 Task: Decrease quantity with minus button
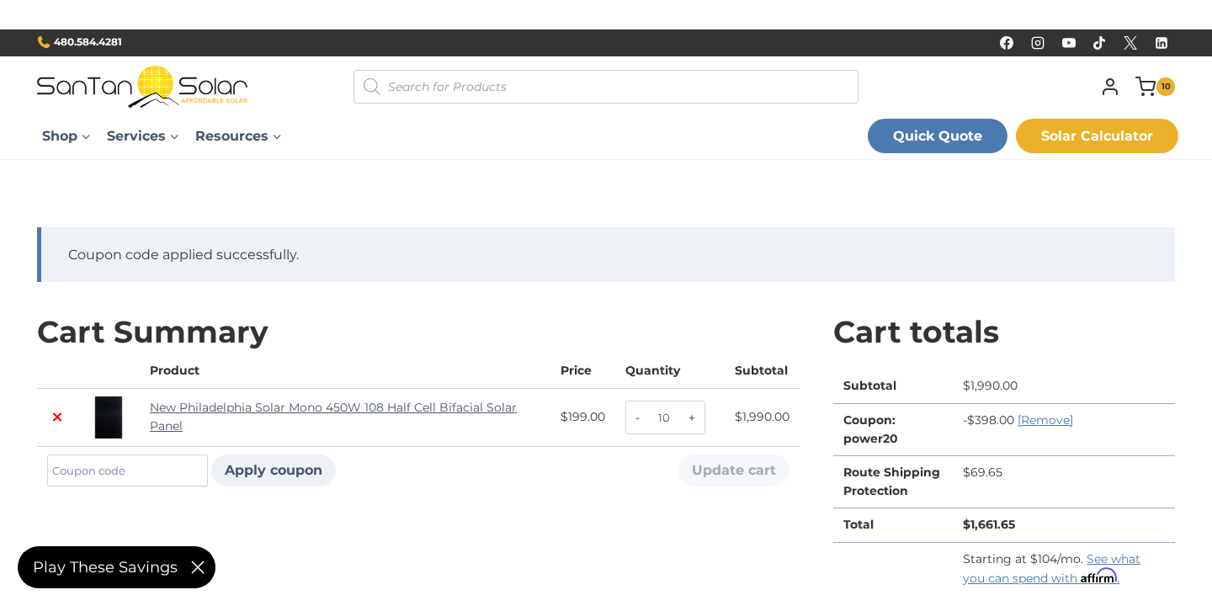[x=637, y=417]
